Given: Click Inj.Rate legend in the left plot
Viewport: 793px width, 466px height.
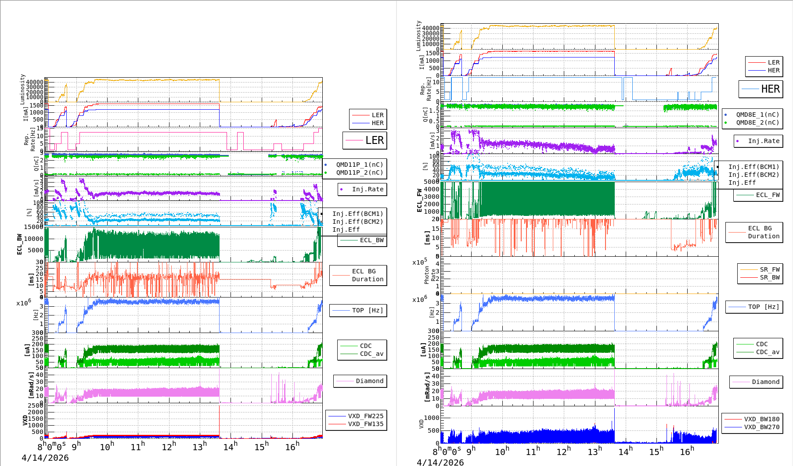Looking at the screenshot, I should [x=362, y=189].
